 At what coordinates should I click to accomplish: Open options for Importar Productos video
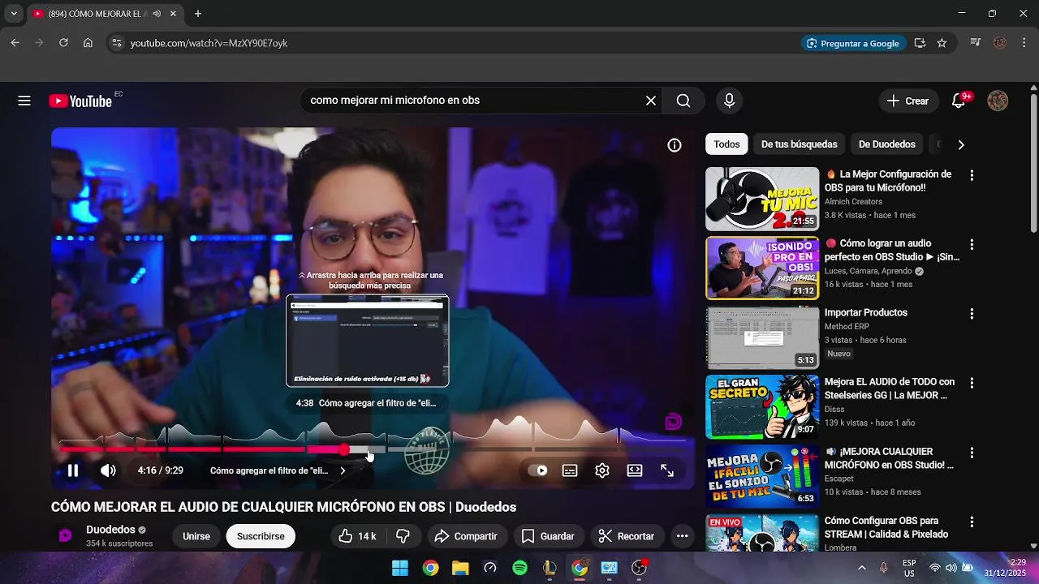pyautogui.click(x=972, y=313)
